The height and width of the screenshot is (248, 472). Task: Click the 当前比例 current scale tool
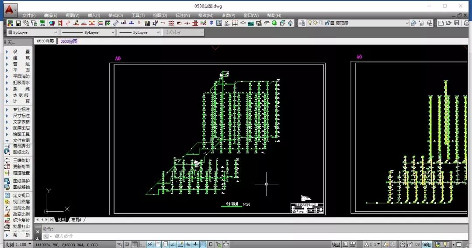click(17, 208)
